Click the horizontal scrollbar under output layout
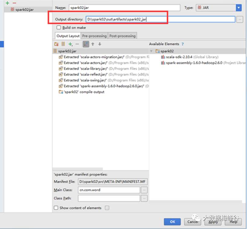247x229 pixels. pos(77,169)
